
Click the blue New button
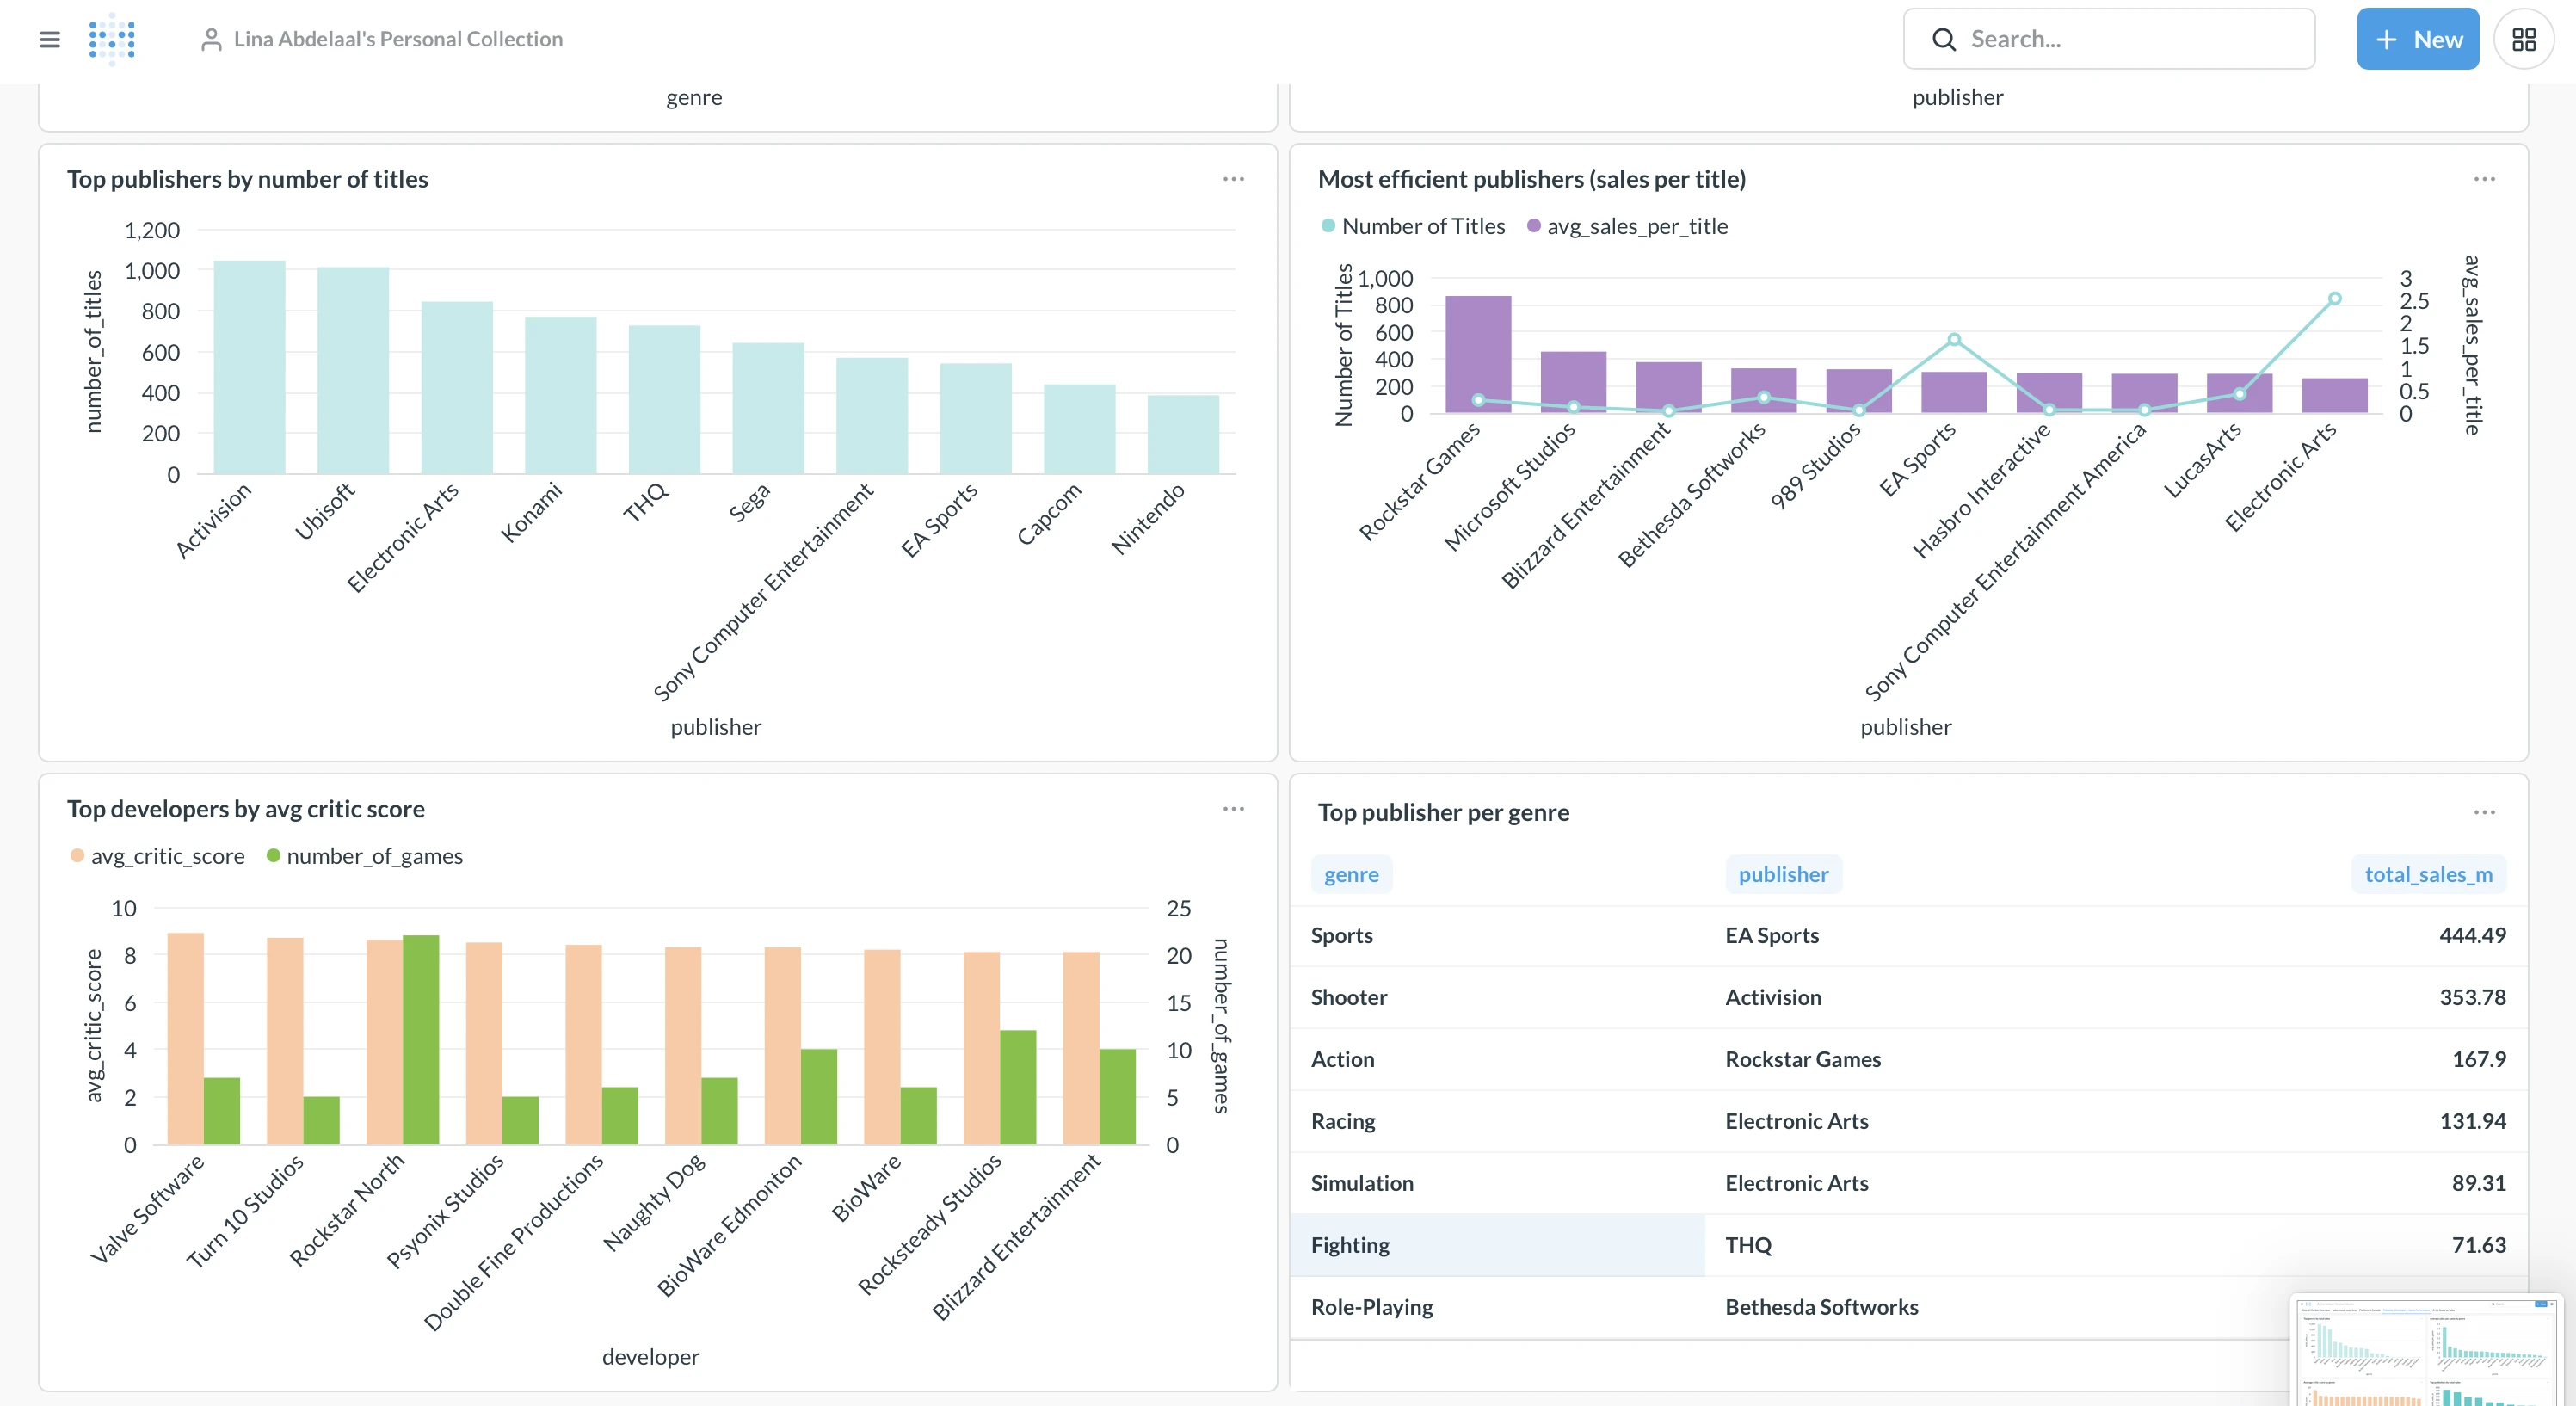pyautogui.click(x=2417, y=39)
